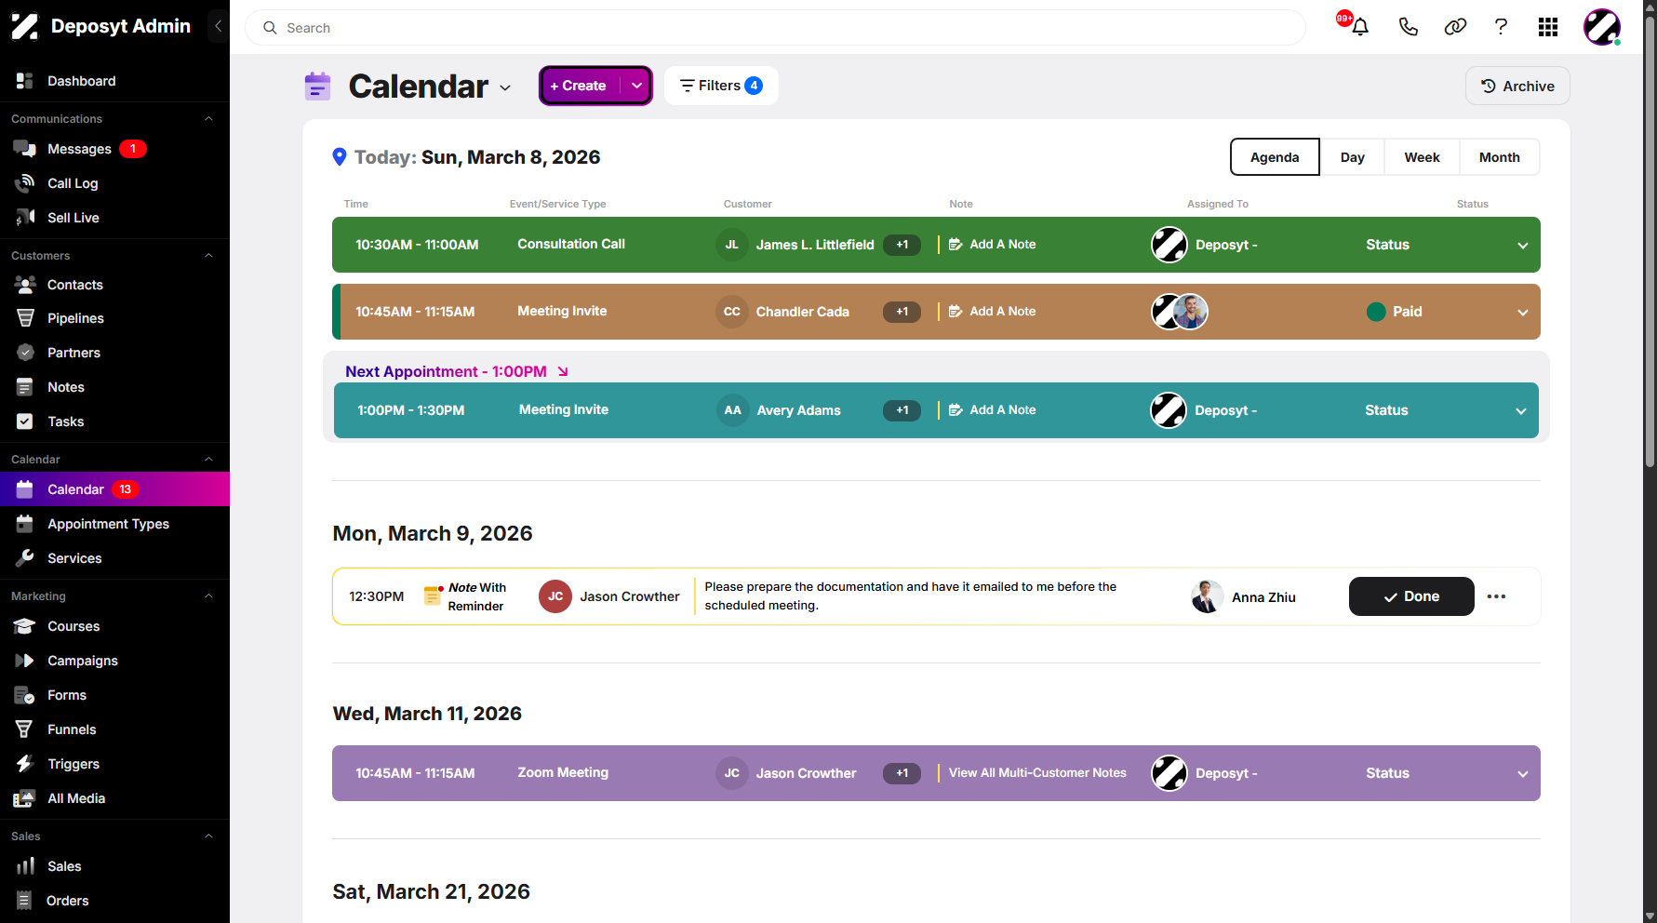Switch to the Month view tab
Image resolution: width=1657 pixels, height=923 pixels.
1500,157
